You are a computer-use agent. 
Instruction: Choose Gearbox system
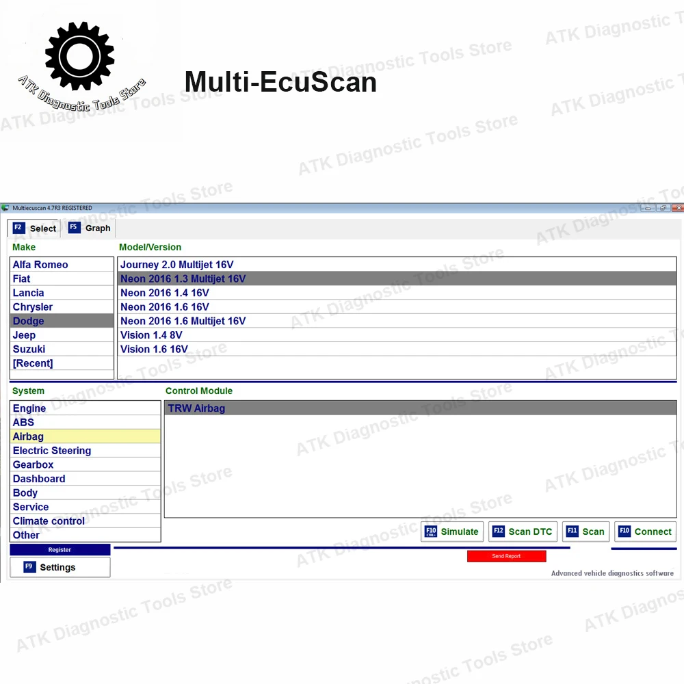pos(85,464)
